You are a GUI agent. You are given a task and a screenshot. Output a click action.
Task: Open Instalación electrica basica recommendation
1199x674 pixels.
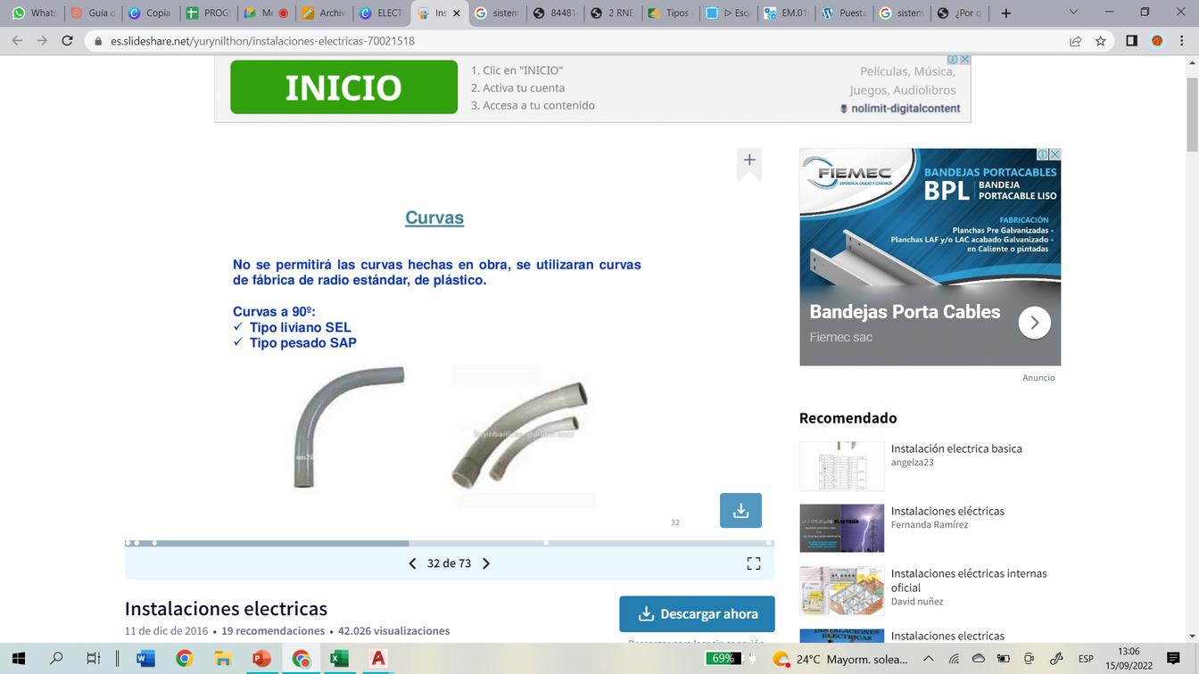pyautogui.click(x=956, y=448)
